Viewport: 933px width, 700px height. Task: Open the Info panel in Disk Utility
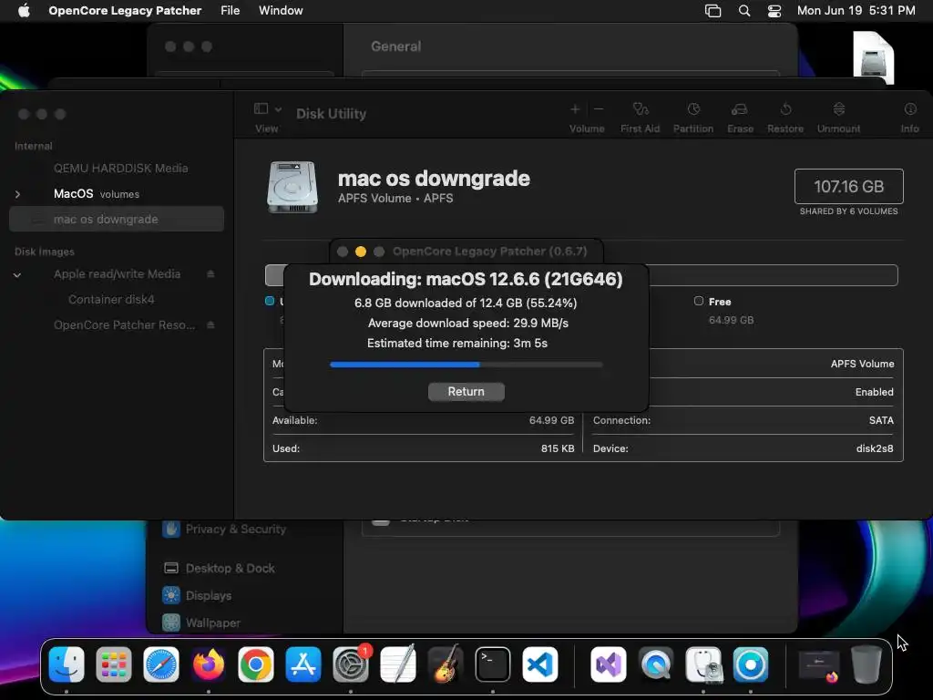coord(910,109)
